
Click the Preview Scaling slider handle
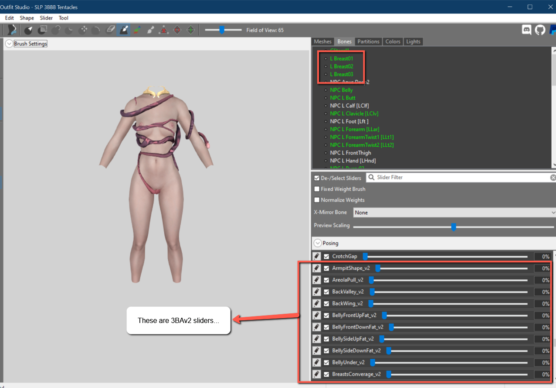454,227
